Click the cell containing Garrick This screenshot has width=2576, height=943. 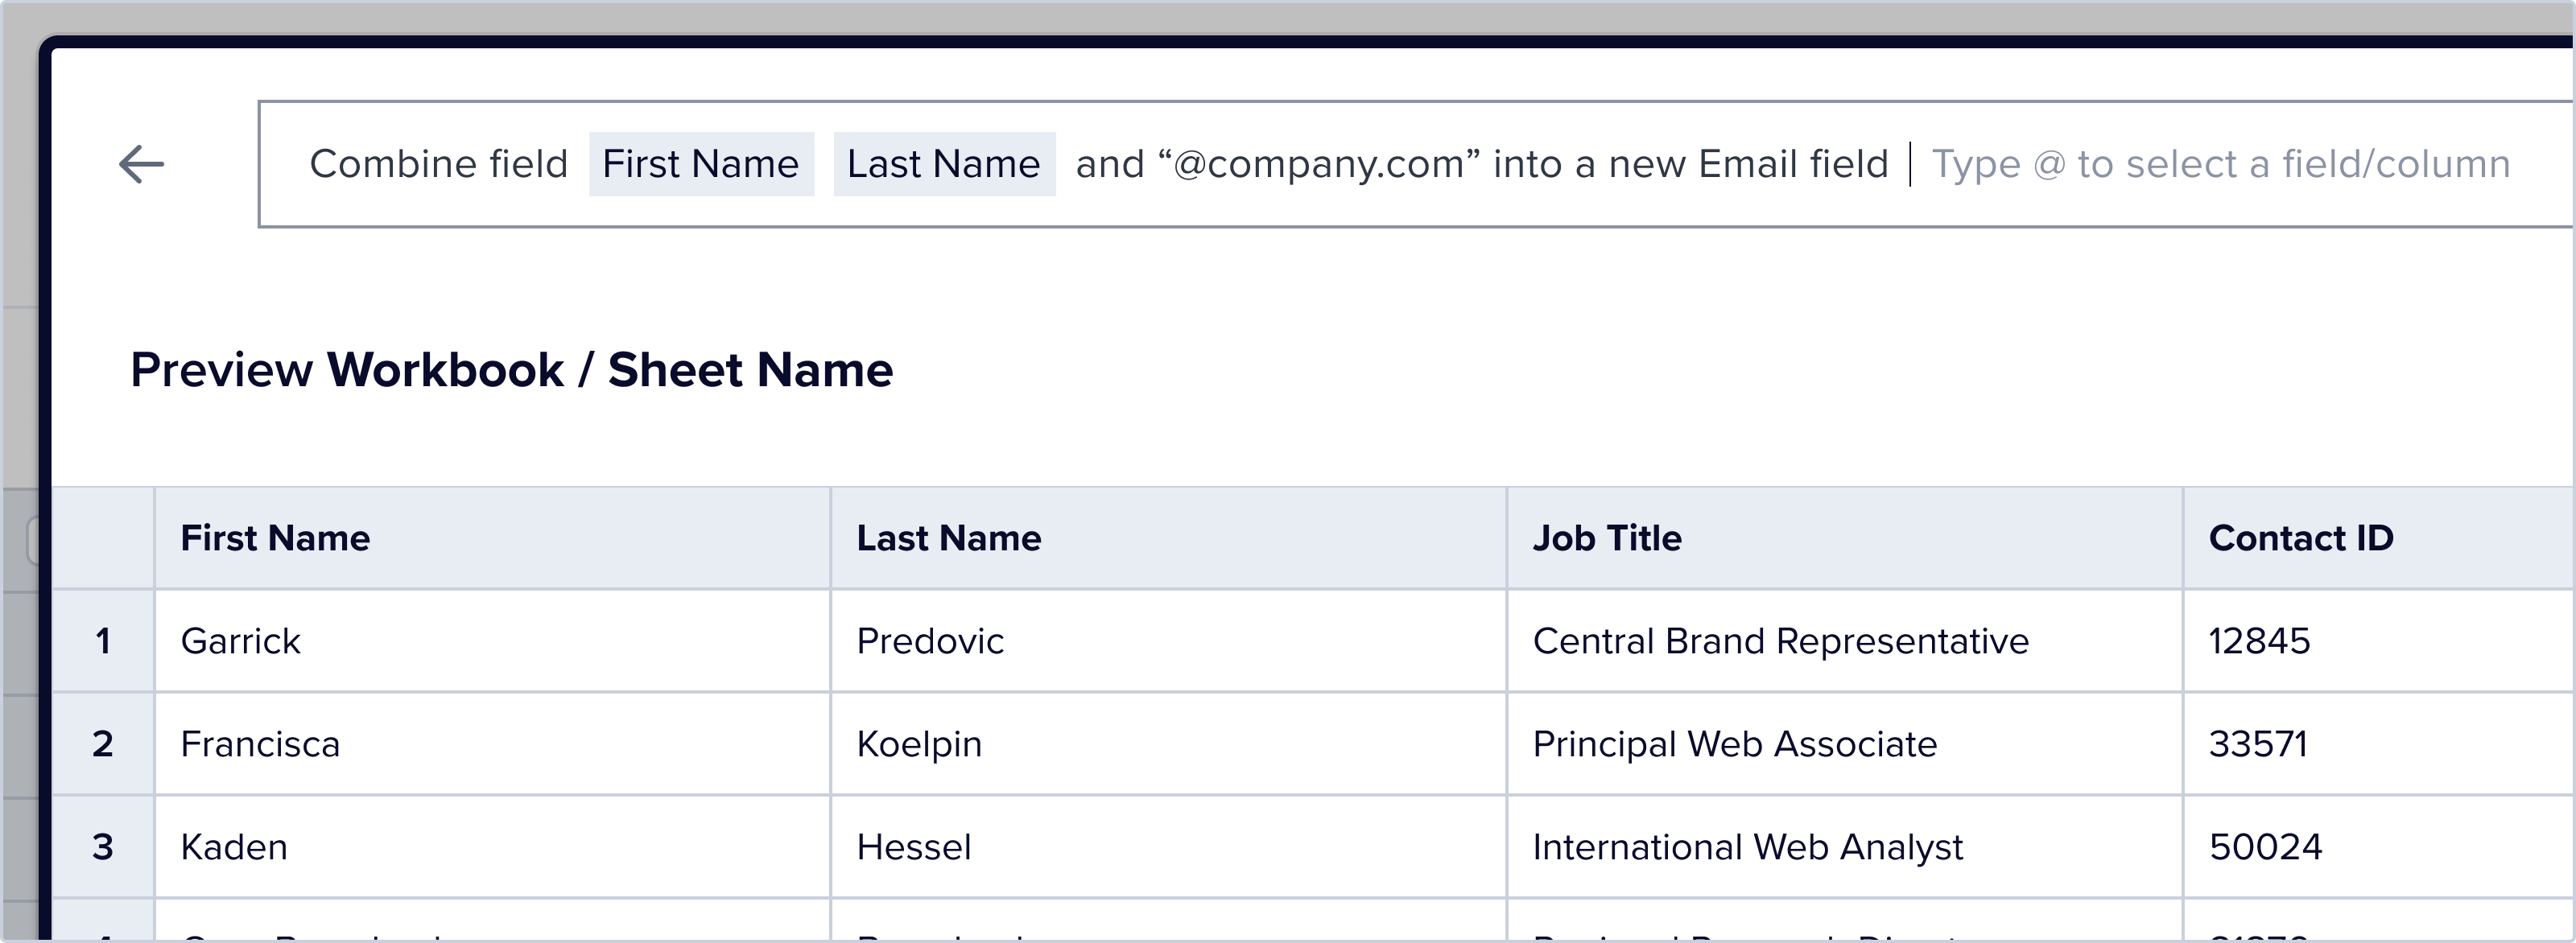click(x=240, y=641)
